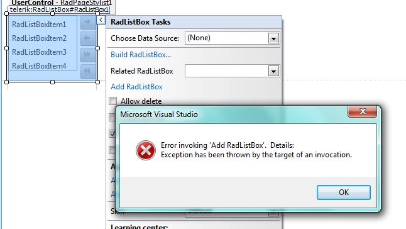Open the Choose Data Source dropdown arrow
Viewport: 406px width, 229px height.
coord(273,38)
